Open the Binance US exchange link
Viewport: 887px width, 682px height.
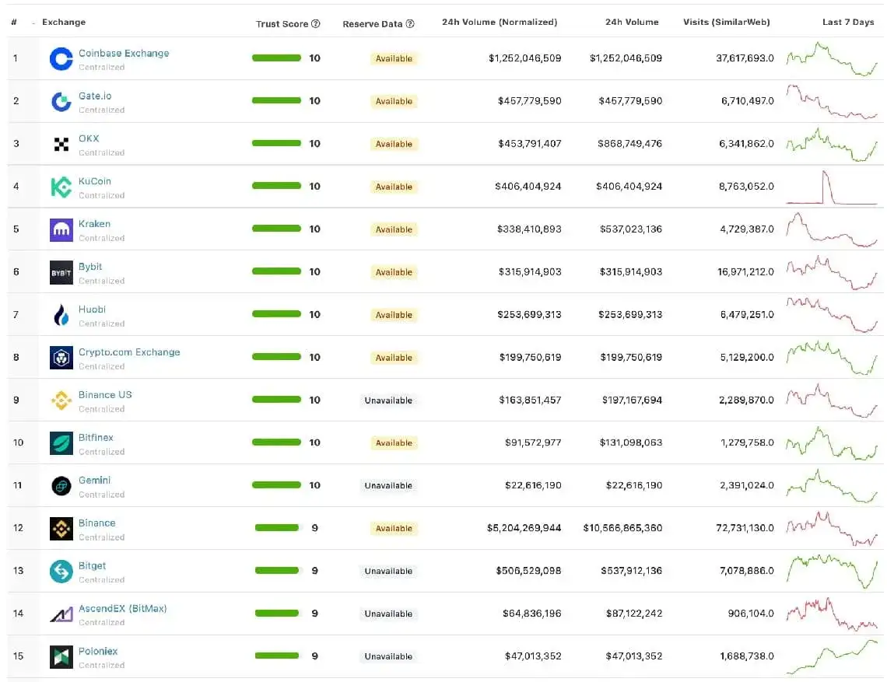point(105,395)
